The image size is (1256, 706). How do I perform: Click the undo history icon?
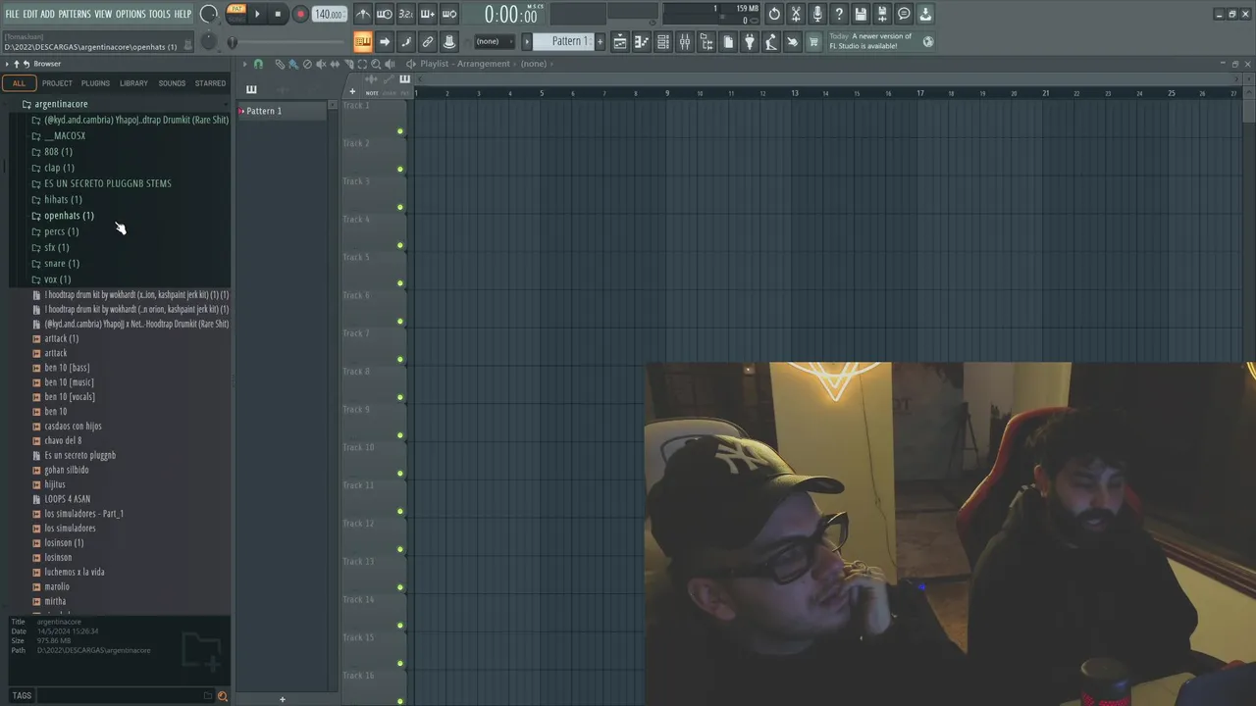tap(774, 14)
